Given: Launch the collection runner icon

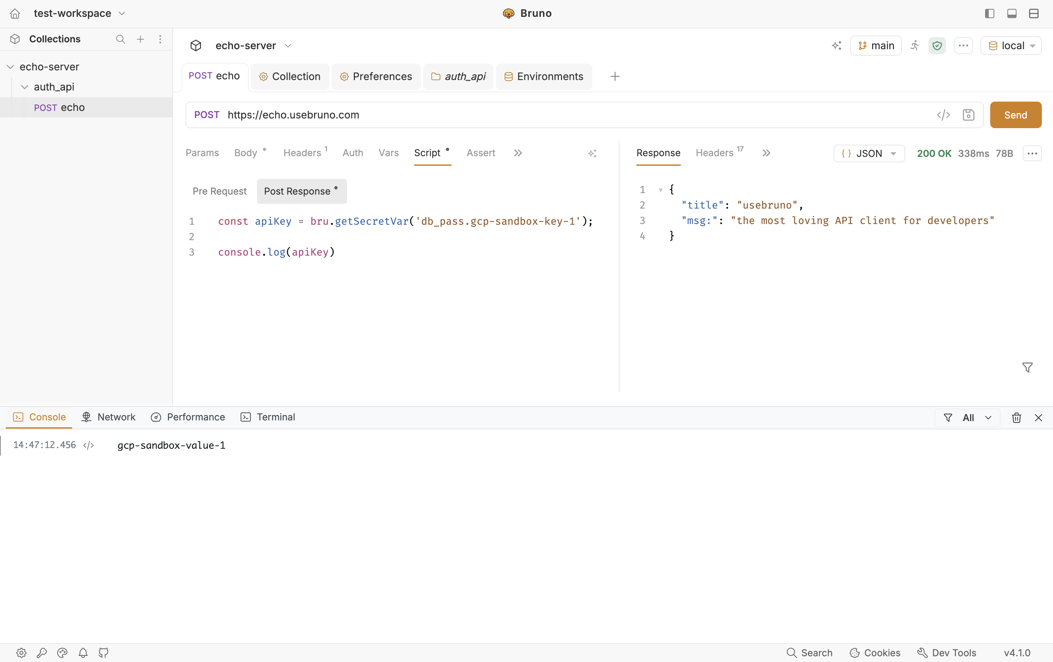Looking at the screenshot, I should (915, 46).
